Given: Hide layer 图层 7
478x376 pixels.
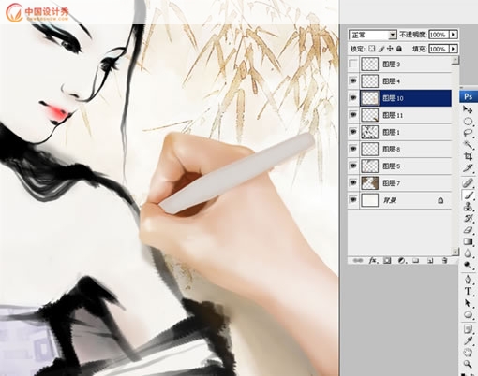Looking at the screenshot, I should [353, 183].
